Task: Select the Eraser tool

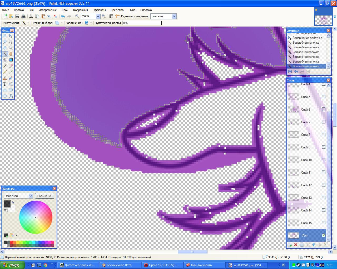Action: point(11,66)
